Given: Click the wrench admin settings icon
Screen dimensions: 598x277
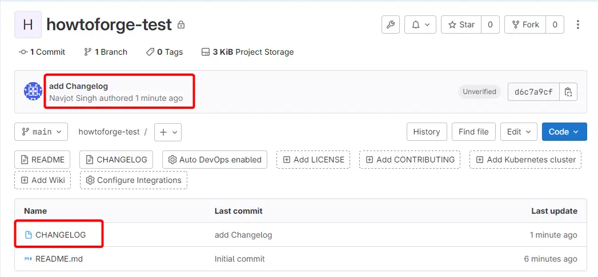Looking at the screenshot, I should tap(391, 25).
